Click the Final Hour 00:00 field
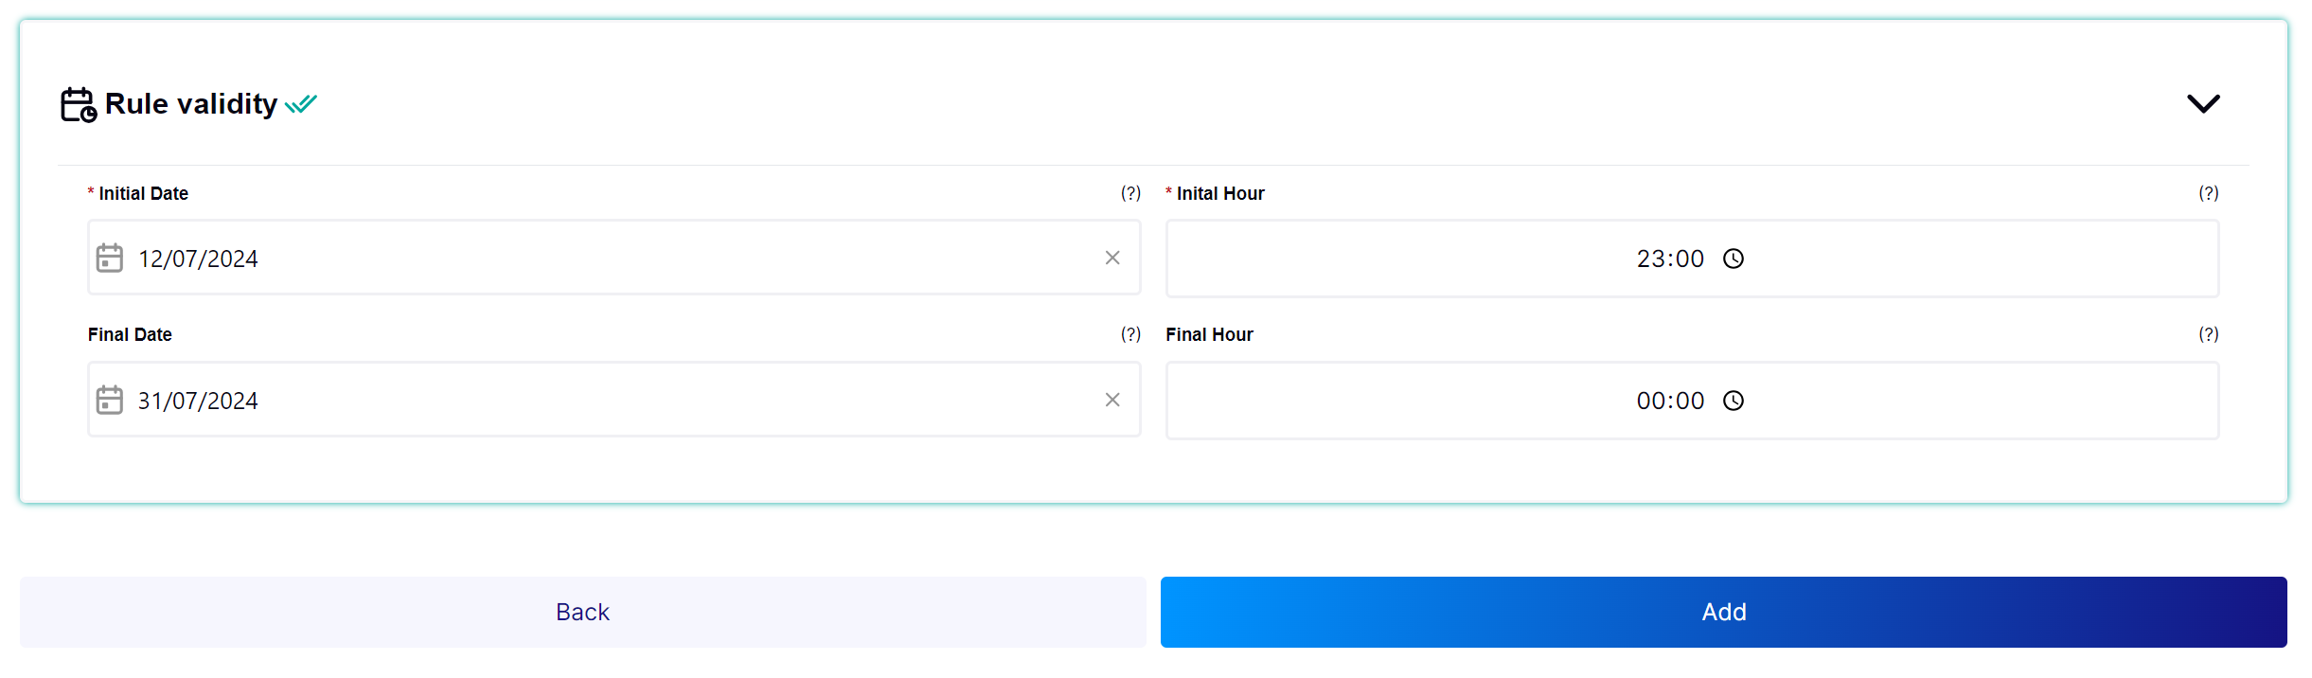Image resolution: width=2312 pixels, height=678 pixels. pos(1669,401)
